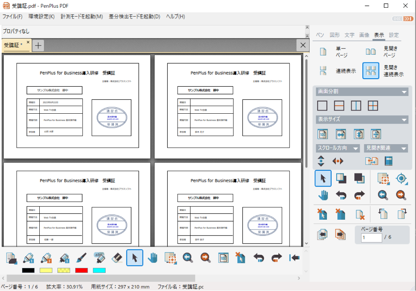This screenshot has height=291, width=416.
Task: Select text highlighter abc tool
Action: [x=99, y=257]
